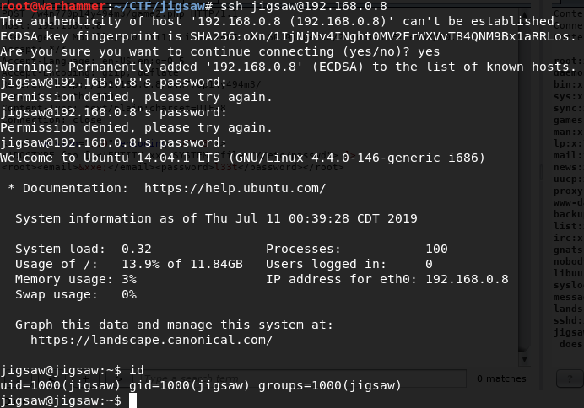
Task: Click the vertical scrollbar track
Action: 524,186
